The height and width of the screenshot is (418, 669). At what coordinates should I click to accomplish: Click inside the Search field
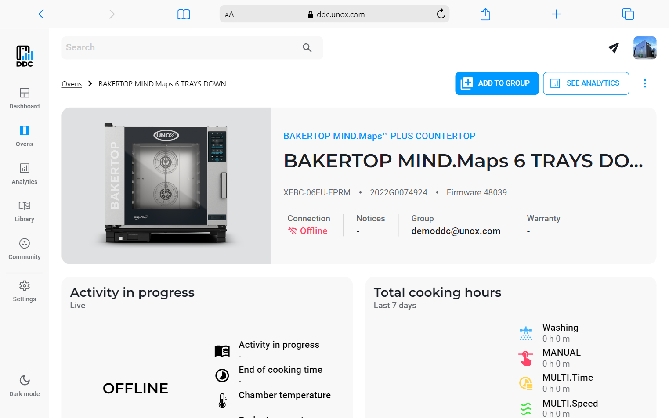(x=176, y=47)
